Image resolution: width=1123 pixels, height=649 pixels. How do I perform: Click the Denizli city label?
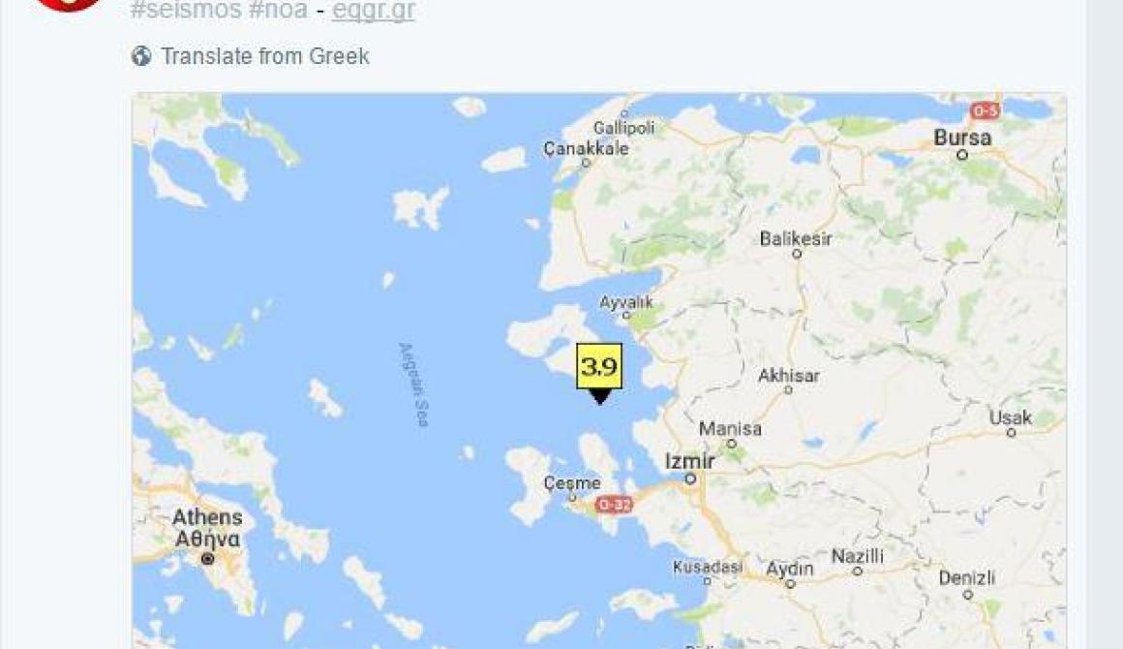pos(966,577)
